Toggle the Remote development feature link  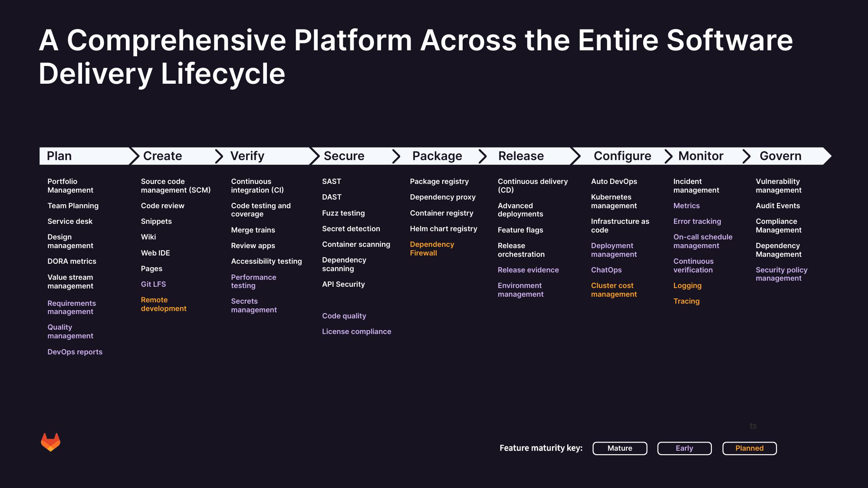coord(164,305)
